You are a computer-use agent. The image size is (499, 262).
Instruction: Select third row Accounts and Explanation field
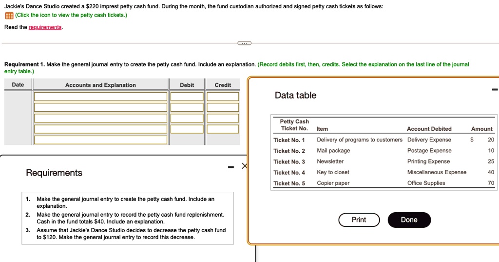click(100, 118)
